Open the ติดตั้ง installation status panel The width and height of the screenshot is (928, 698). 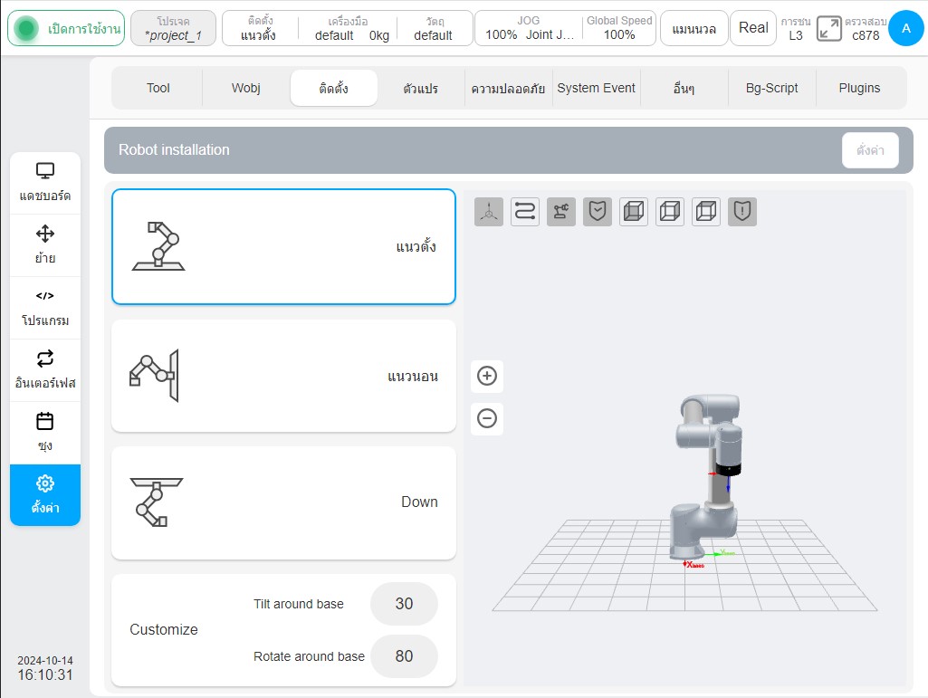259,28
